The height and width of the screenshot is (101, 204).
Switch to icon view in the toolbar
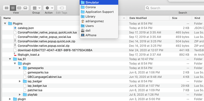tap(7, 8)
